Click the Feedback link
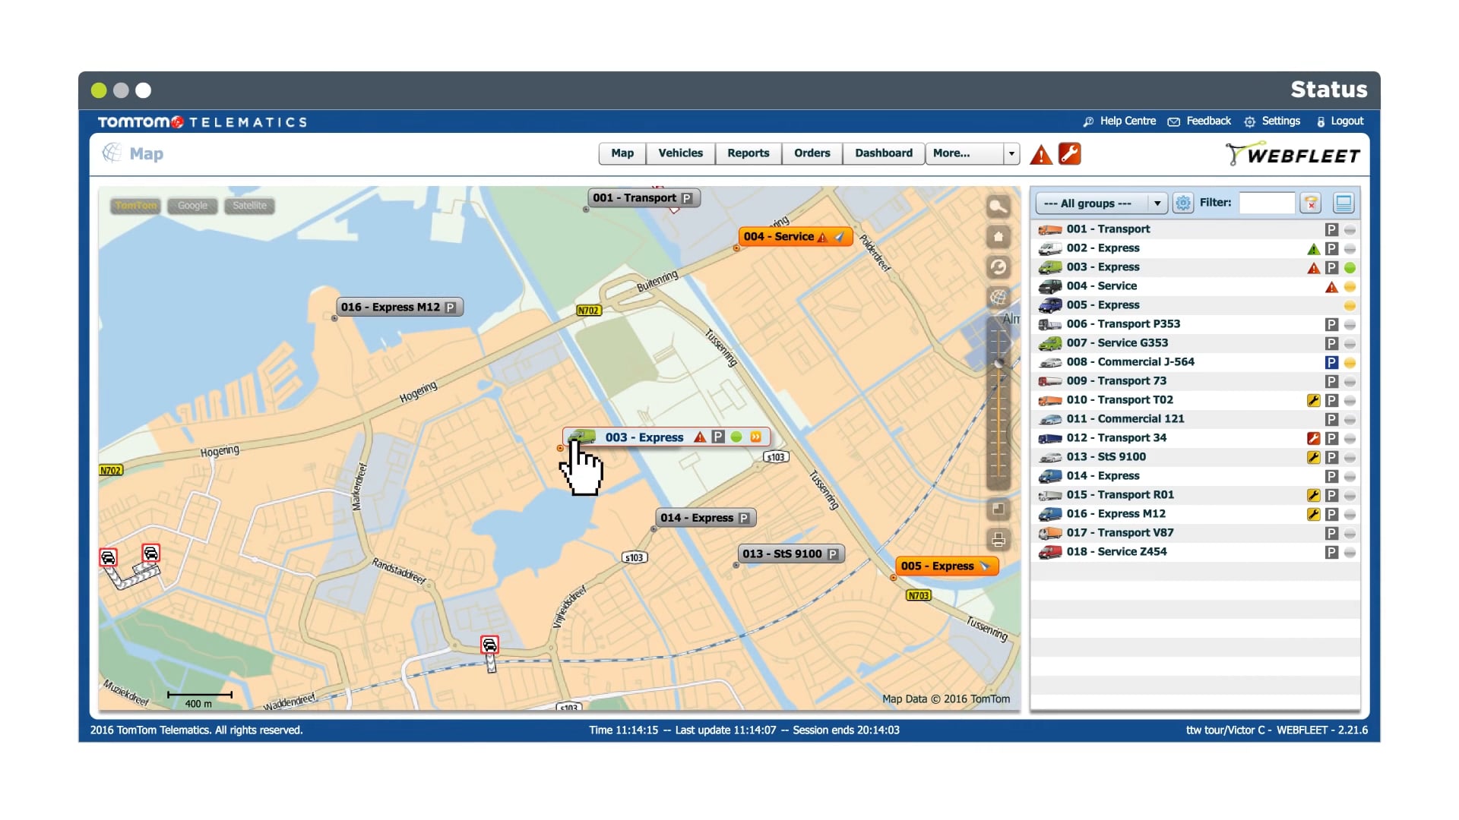Image resolution: width=1459 pixels, height=820 pixels. click(x=1199, y=121)
